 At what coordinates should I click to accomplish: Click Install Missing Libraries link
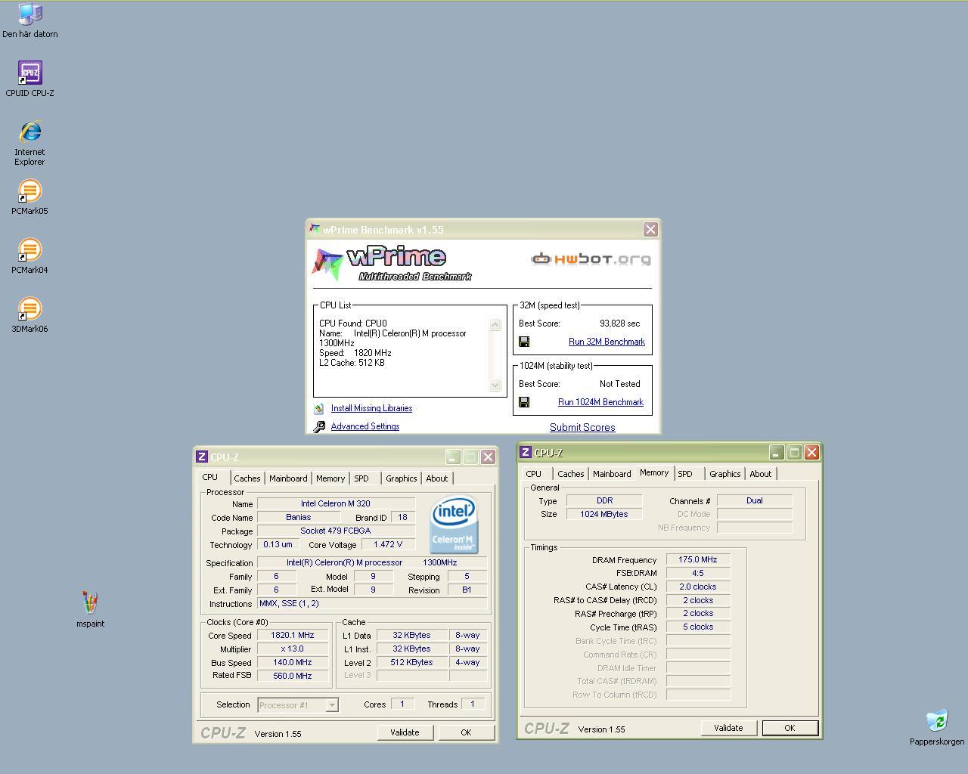click(371, 408)
